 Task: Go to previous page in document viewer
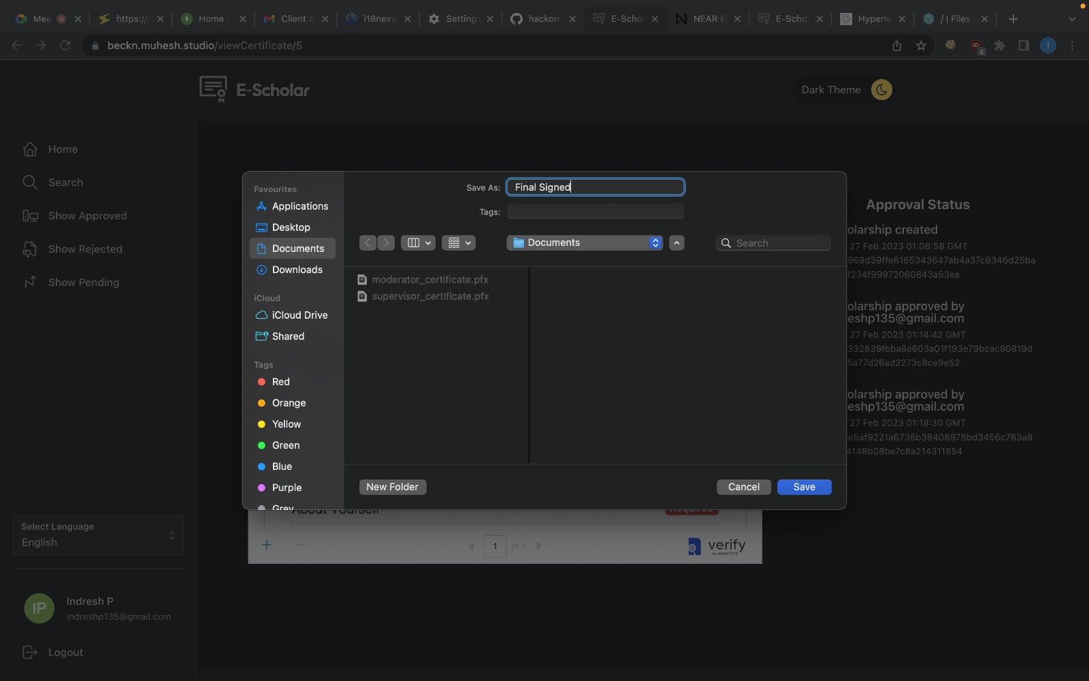[x=471, y=546]
